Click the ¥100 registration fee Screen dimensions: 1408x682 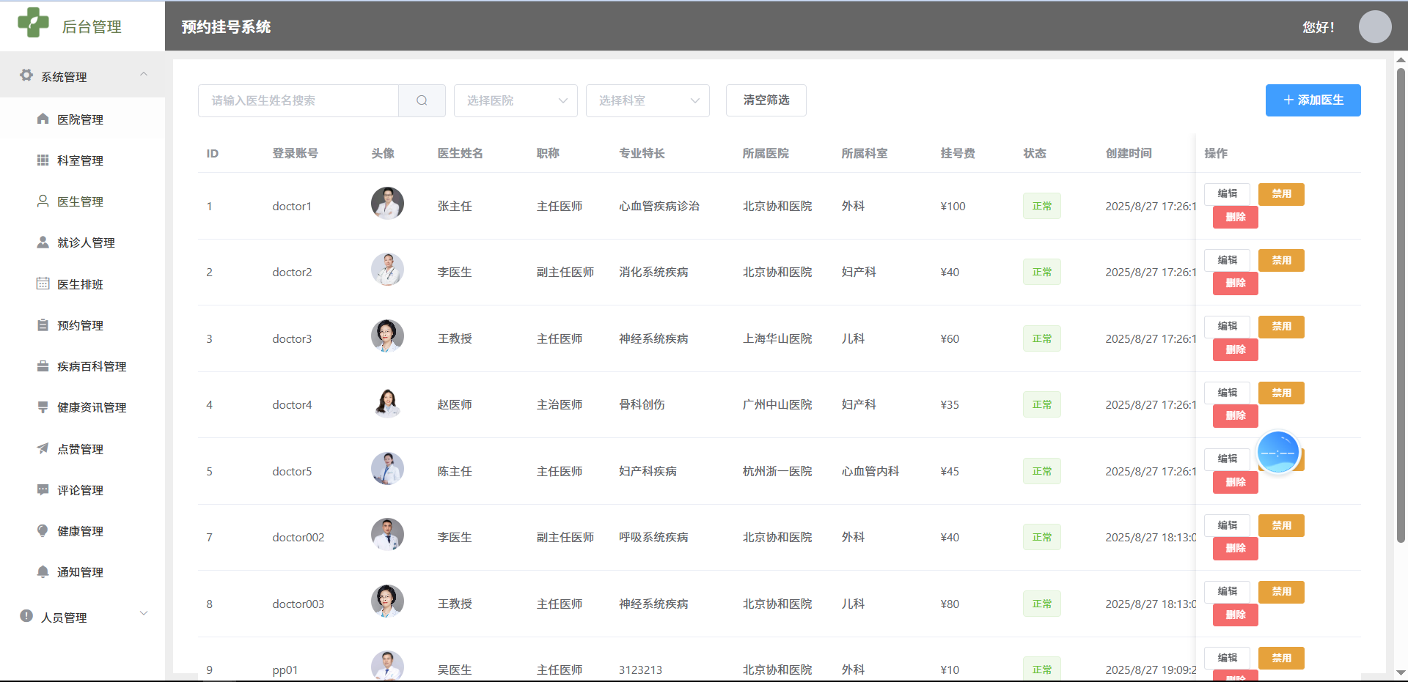pyautogui.click(x=953, y=206)
